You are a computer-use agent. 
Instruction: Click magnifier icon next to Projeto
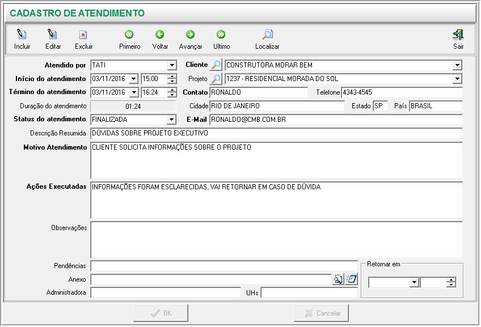216,79
